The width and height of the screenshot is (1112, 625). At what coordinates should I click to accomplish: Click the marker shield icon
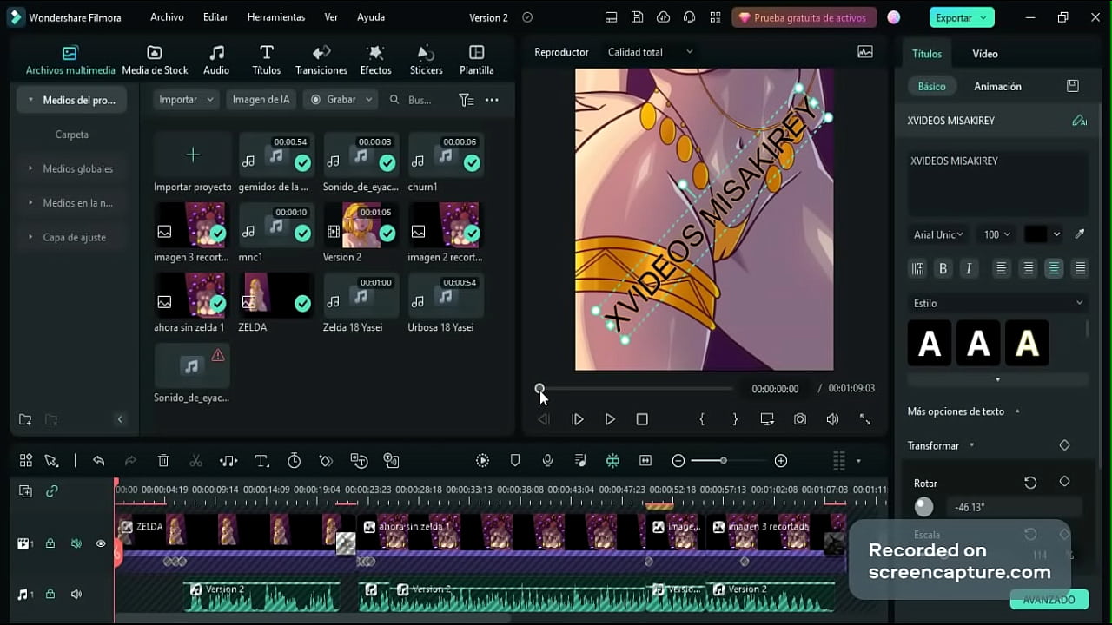coord(515,461)
